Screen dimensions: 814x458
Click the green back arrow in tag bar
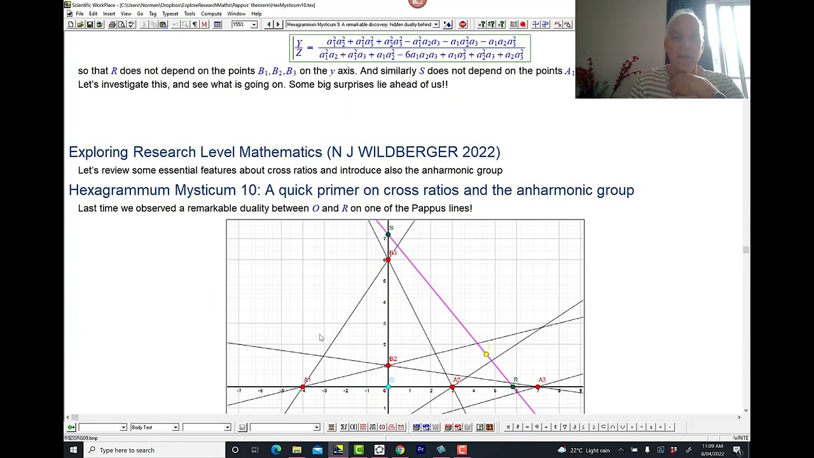[x=71, y=427]
